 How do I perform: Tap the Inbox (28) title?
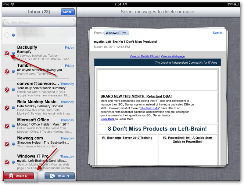(39, 12)
